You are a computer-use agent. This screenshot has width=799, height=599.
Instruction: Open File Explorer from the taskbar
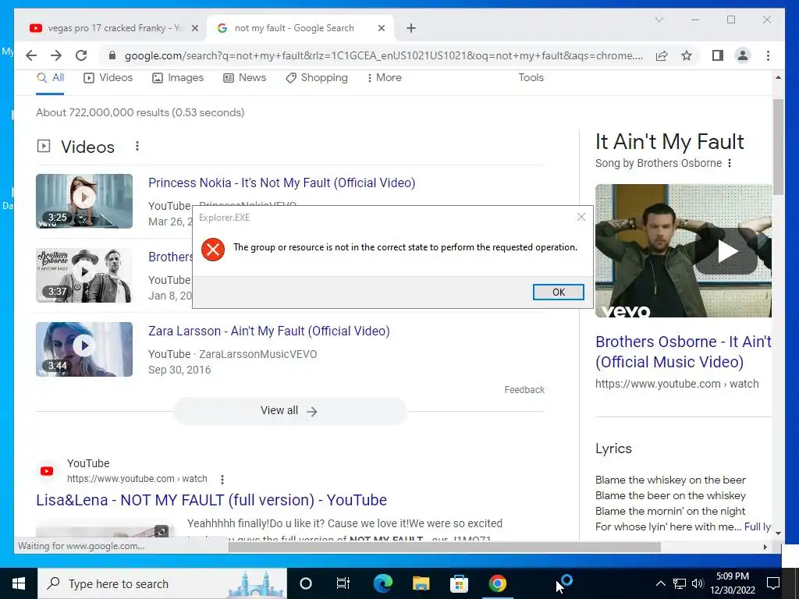click(421, 583)
